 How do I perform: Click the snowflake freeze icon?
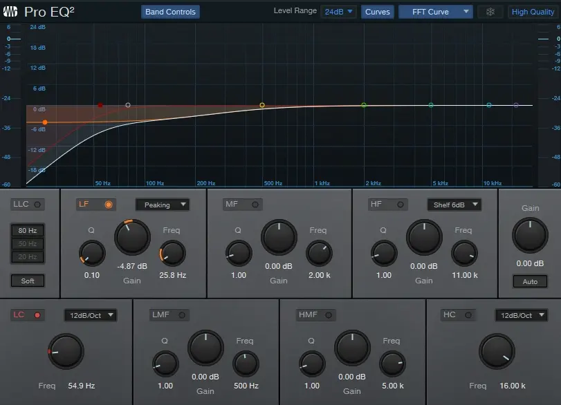(x=490, y=12)
